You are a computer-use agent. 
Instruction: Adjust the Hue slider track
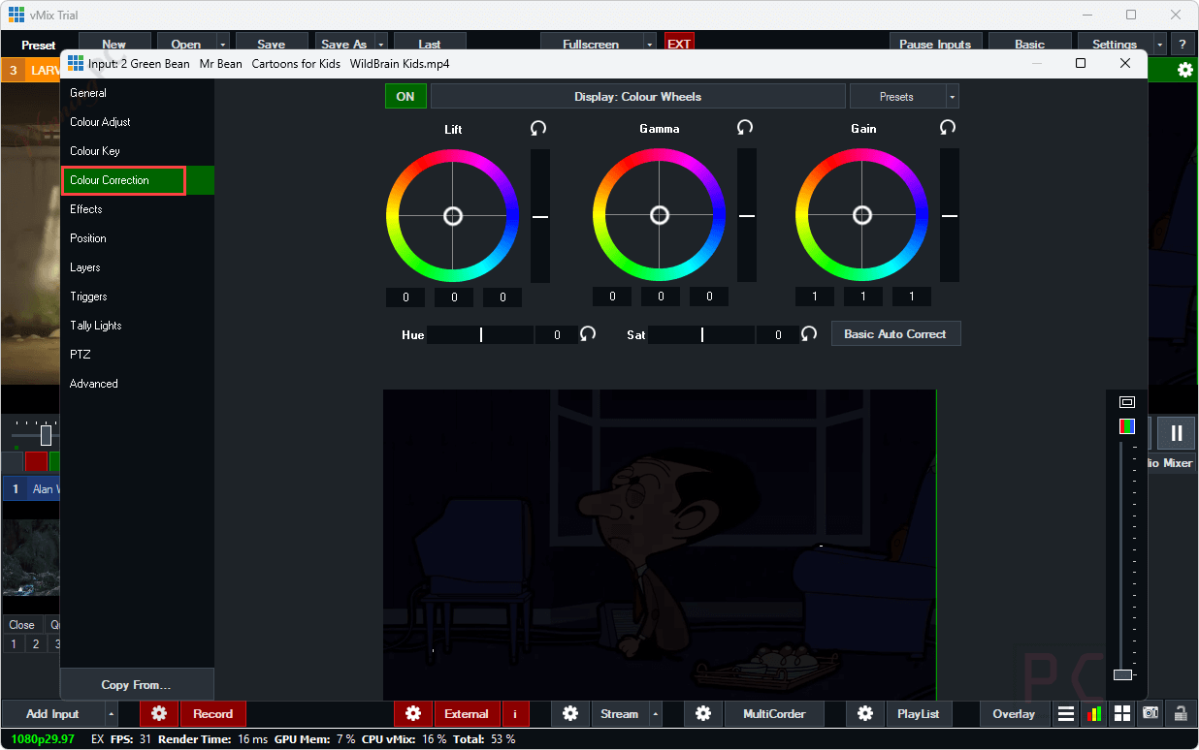pyautogui.click(x=480, y=334)
